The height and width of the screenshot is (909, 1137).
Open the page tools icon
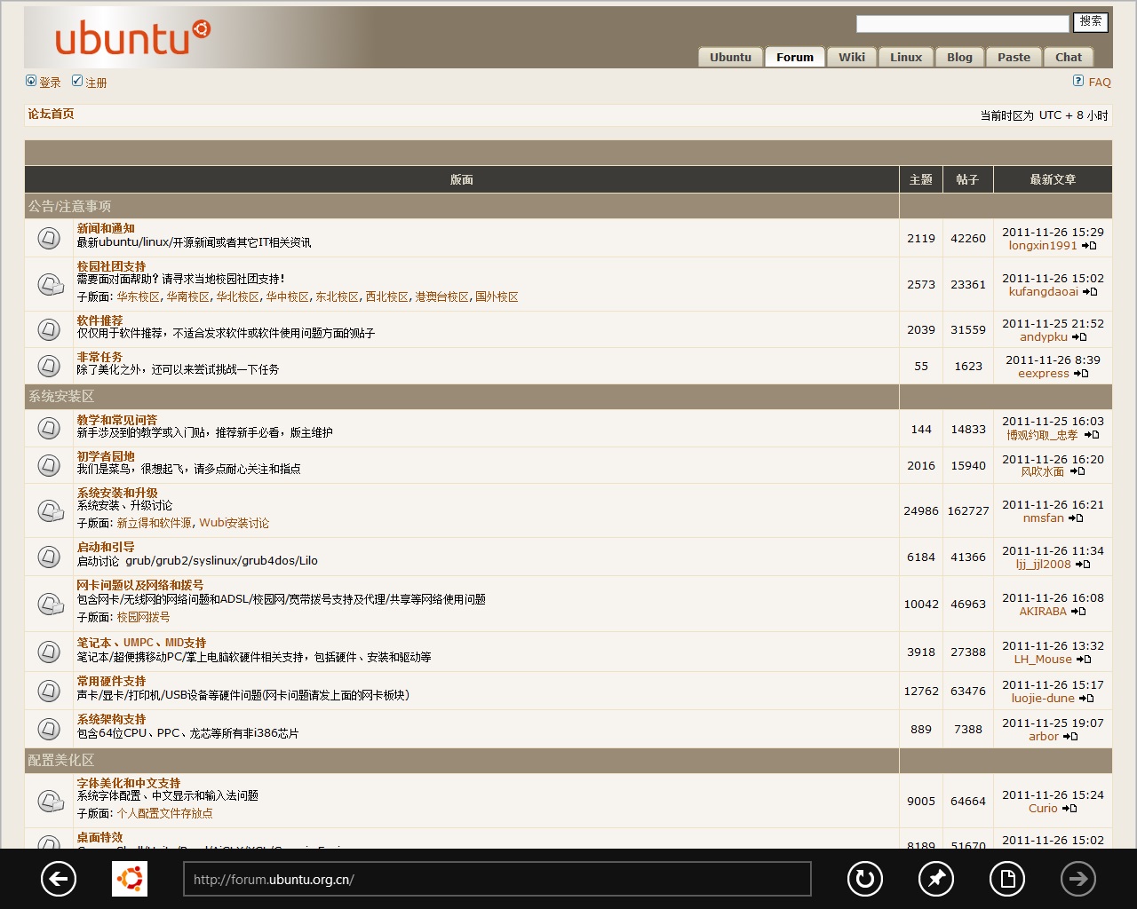[1007, 880]
